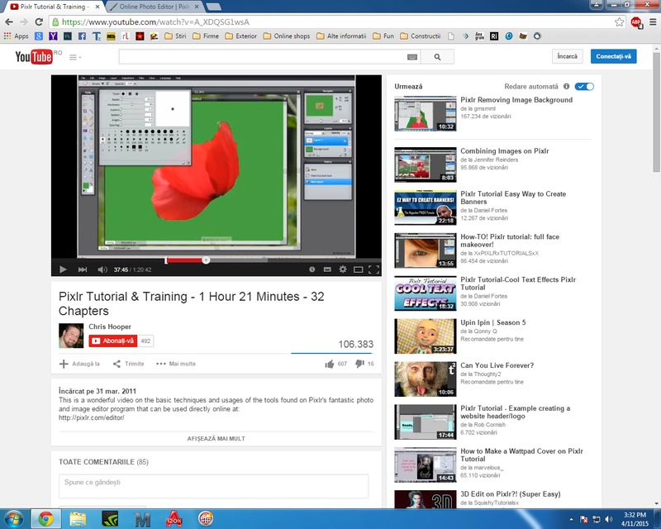
Task: Mute the video volume speaker icon
Action: pos(102,269)
